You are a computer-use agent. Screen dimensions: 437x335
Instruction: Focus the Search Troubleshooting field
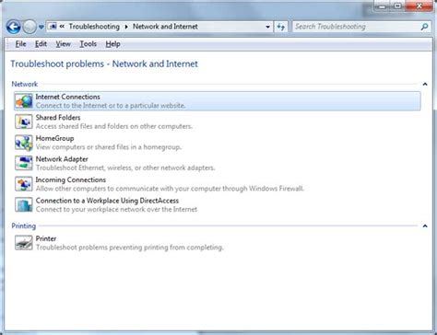point(357,27)
